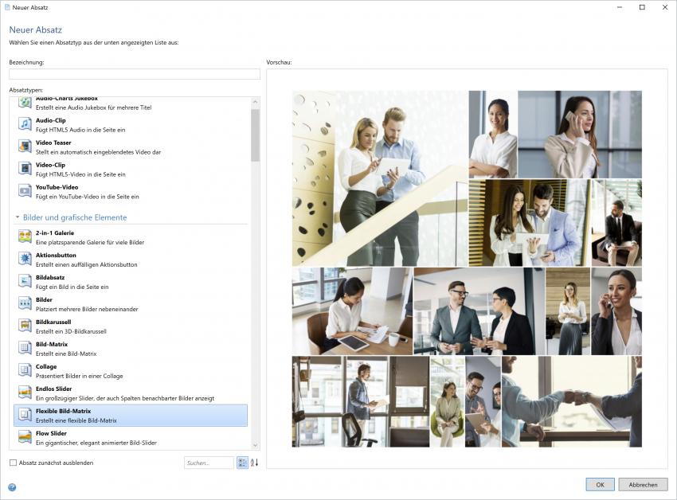Enable 'Absatz zunächst ausblenden' checkbox
This screenshot has width=677, height=500.
click(x=13, y=463)
